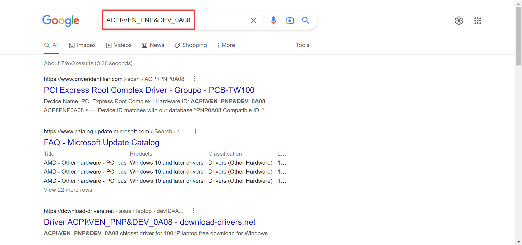Open search by image camera icon
This screenshot has height=245, width=522.
coord(290,20)
